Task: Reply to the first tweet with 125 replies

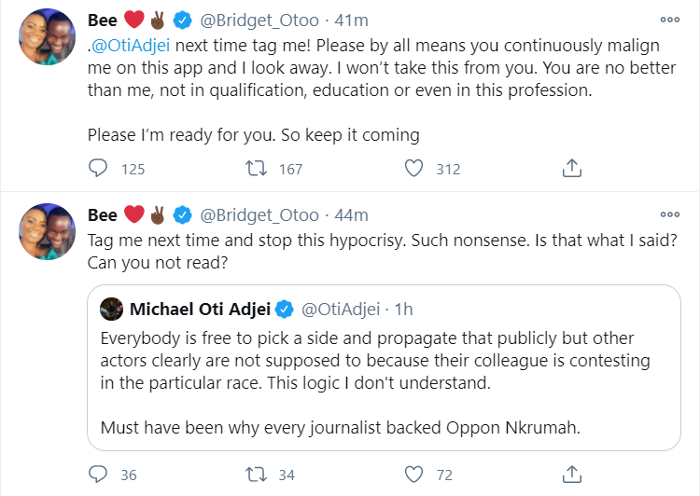Action: [98, 169]
